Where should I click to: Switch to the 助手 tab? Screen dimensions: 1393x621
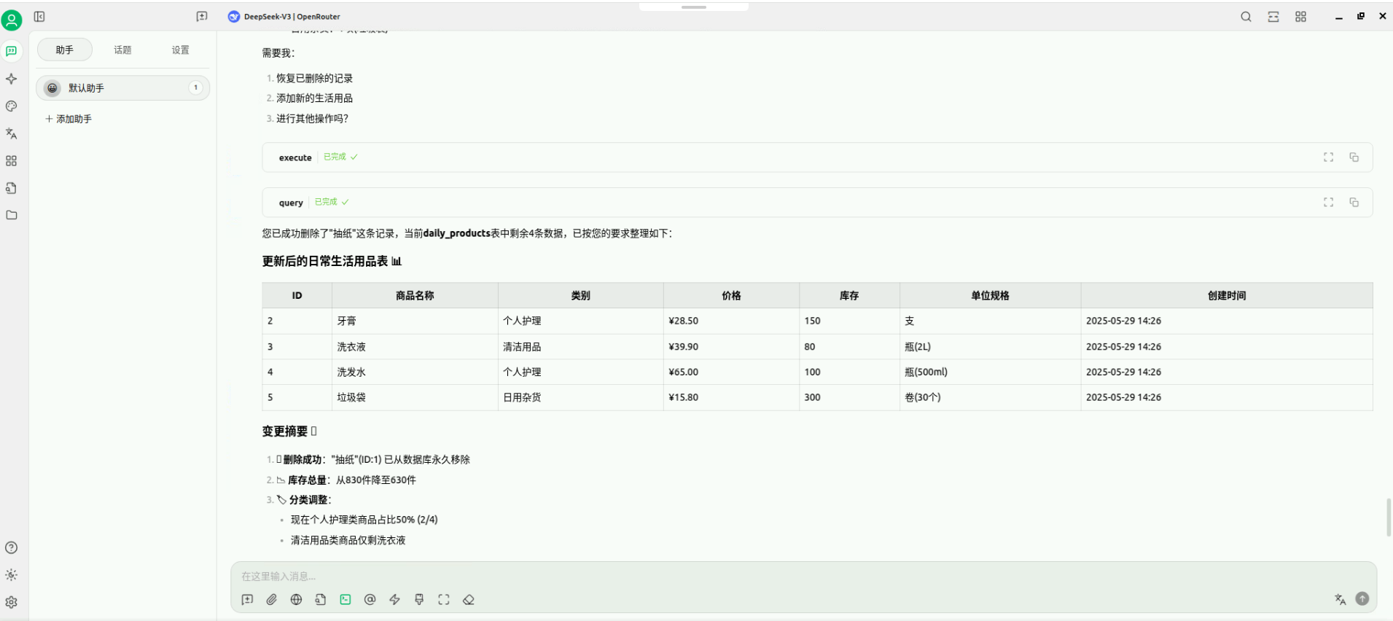click(x=65, y=50)
